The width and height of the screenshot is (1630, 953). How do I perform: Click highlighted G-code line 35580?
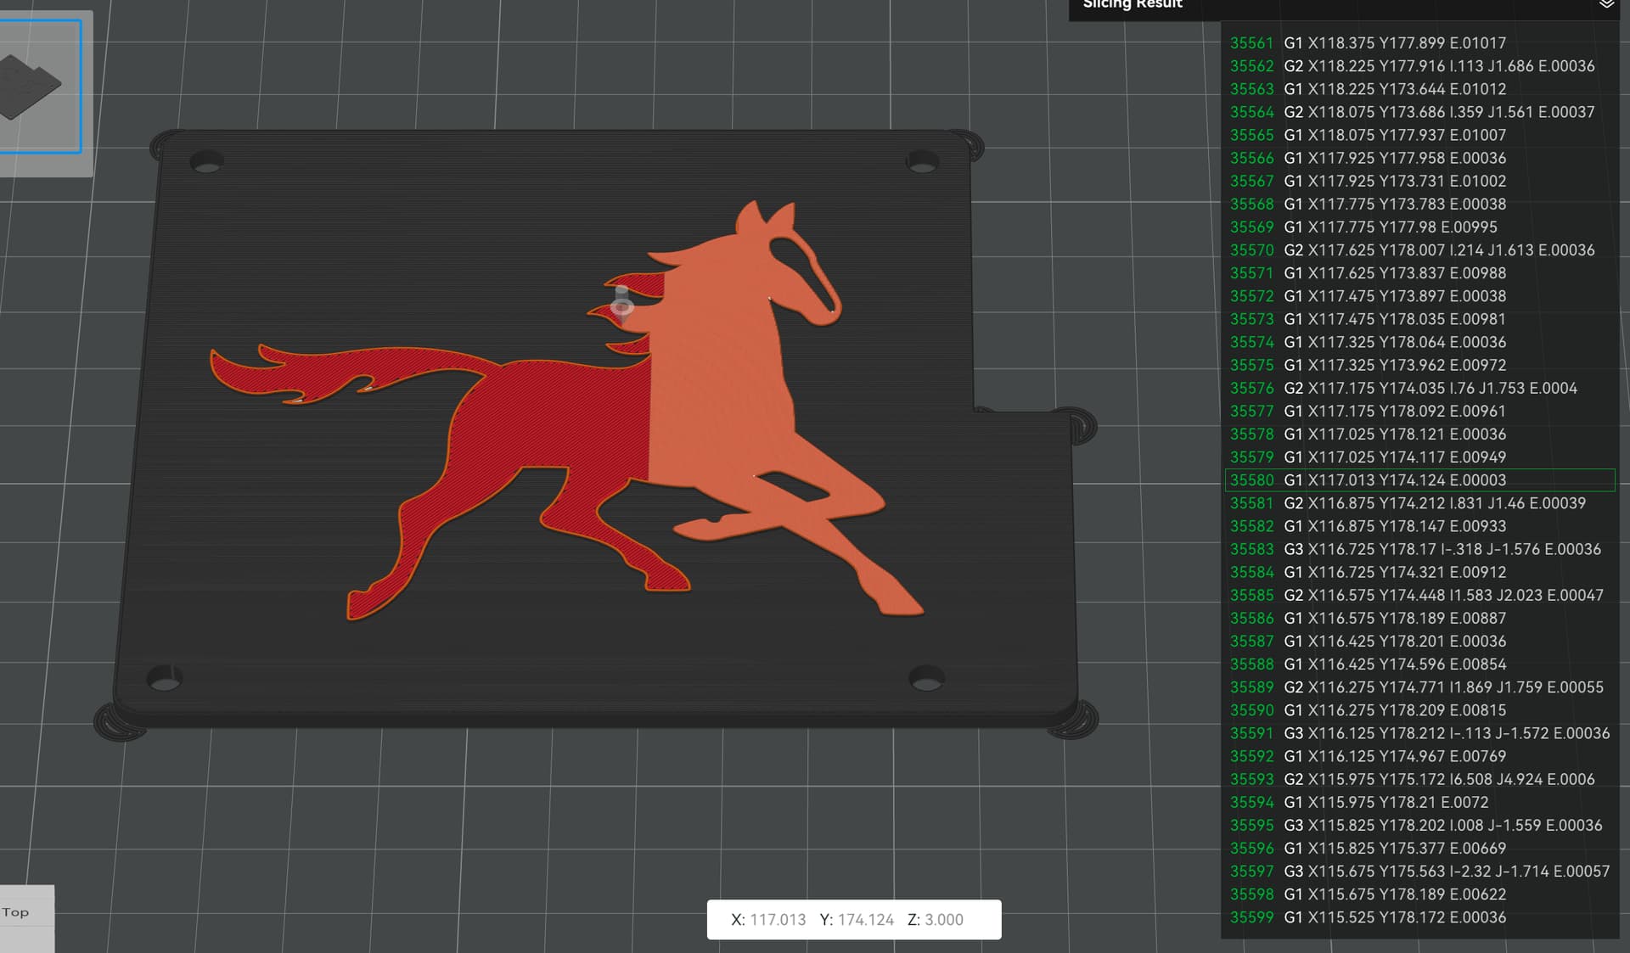click(x=1419, y=480)
